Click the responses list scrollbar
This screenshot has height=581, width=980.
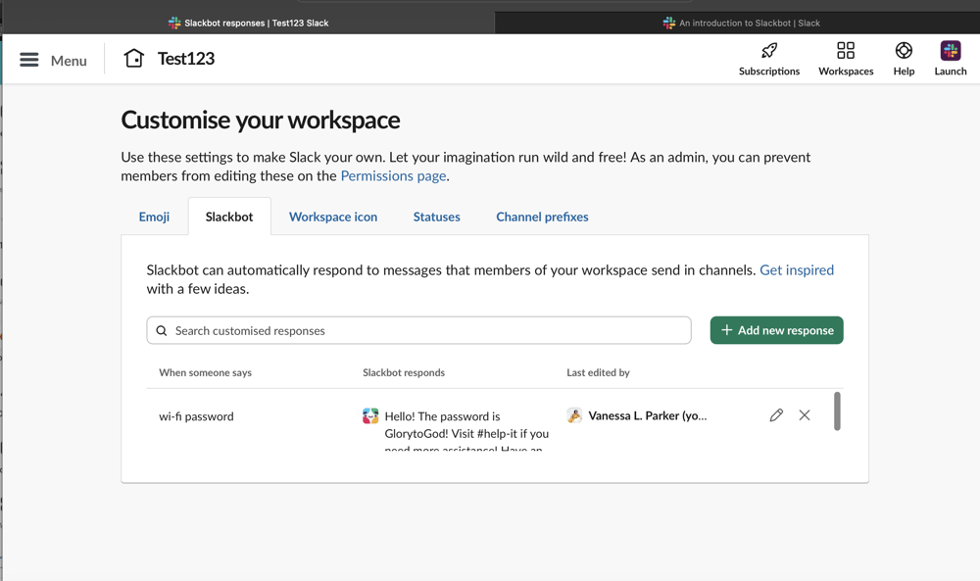[x=837, y=412]
